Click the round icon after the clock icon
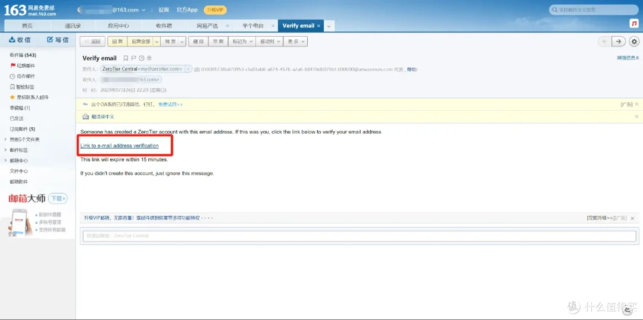The width and height of the screenshot is (643, 320). pos(149,58)
